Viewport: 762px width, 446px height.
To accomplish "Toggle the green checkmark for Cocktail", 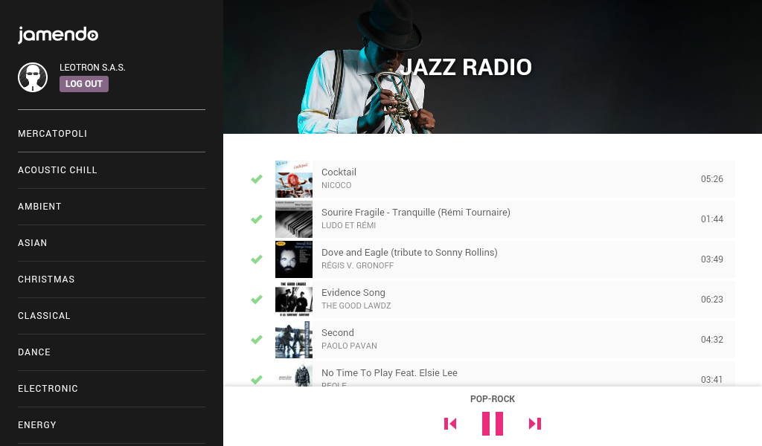I will click(x=257, y=179).
